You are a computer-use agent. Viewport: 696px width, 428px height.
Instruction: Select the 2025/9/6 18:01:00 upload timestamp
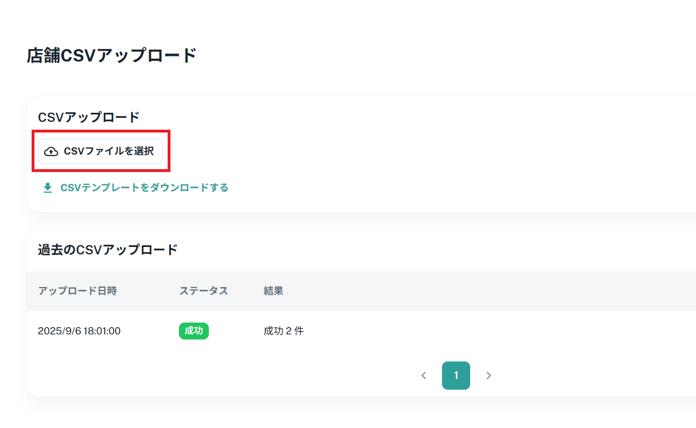[79, 331]
